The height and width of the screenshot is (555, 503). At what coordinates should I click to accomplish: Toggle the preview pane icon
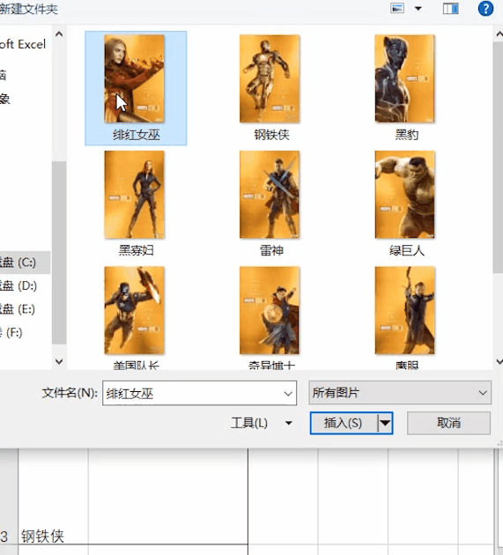click(x=451, y=9)
